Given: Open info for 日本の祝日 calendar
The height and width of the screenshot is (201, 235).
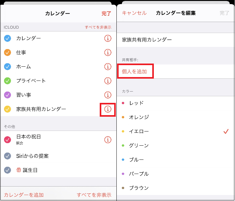Looking at the screenshot, I should point(108,140).
